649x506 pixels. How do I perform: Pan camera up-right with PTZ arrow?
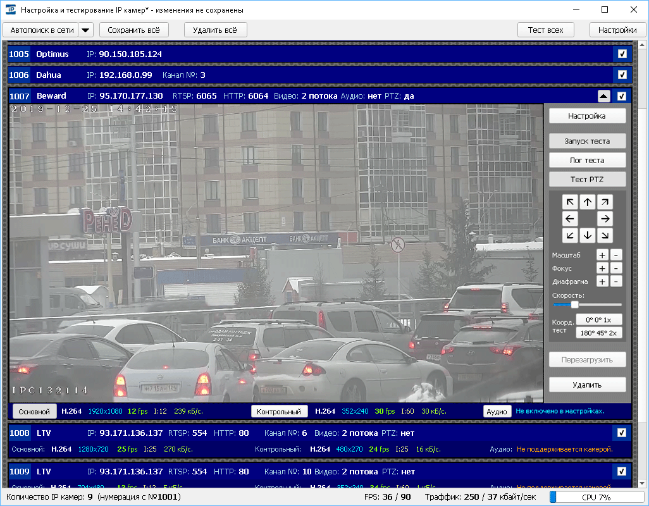[605, 202]
